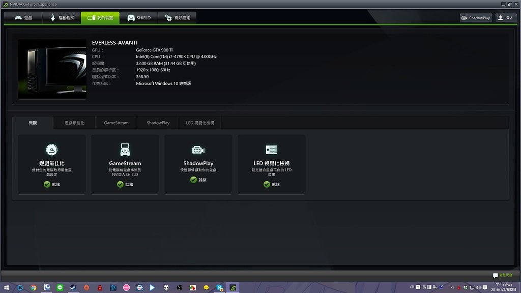Click the gamepad icon on 遊戲 tab
This screenshot has height=293, width=521.
point(18,18)
